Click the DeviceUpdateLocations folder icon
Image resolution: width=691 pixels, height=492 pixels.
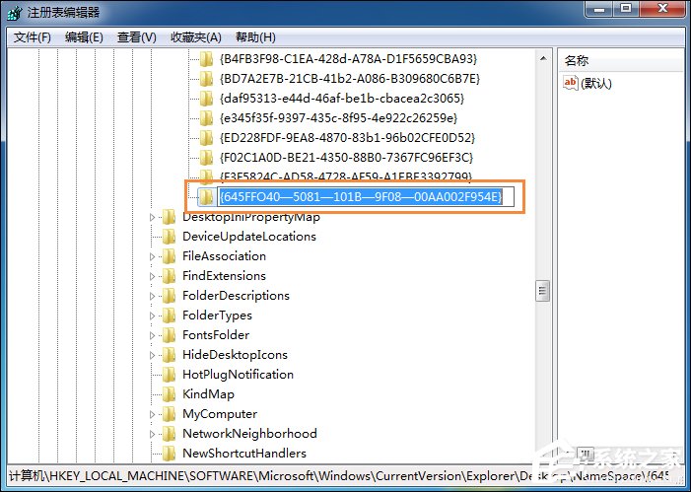[x=169, y=237]
